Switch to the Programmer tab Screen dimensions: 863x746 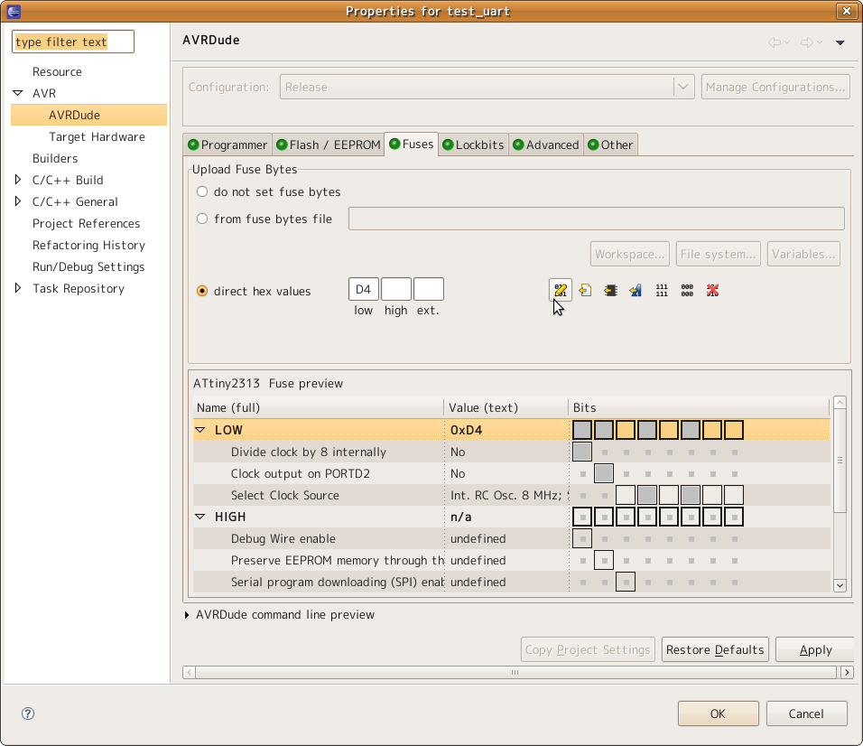tap(227, 145)
